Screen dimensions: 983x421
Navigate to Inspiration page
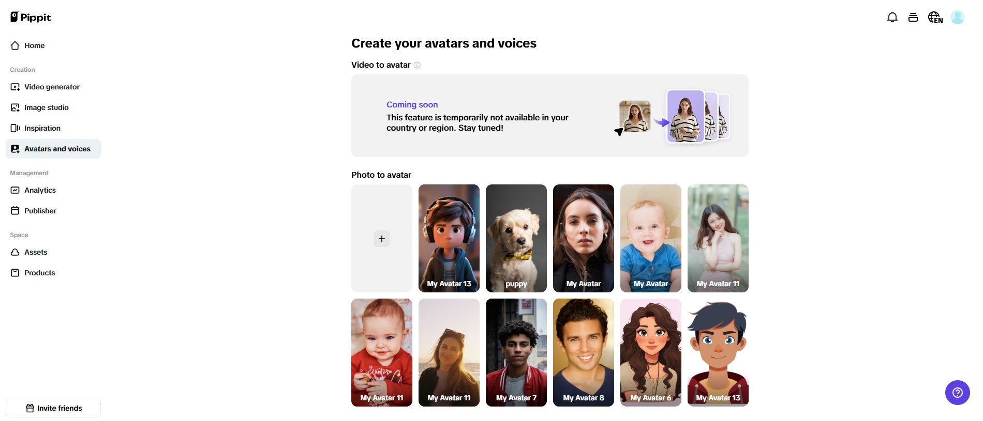coord(42,128)
